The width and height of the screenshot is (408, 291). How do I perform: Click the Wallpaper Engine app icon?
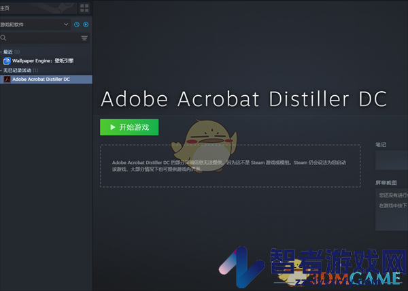[x=7, y=61]
